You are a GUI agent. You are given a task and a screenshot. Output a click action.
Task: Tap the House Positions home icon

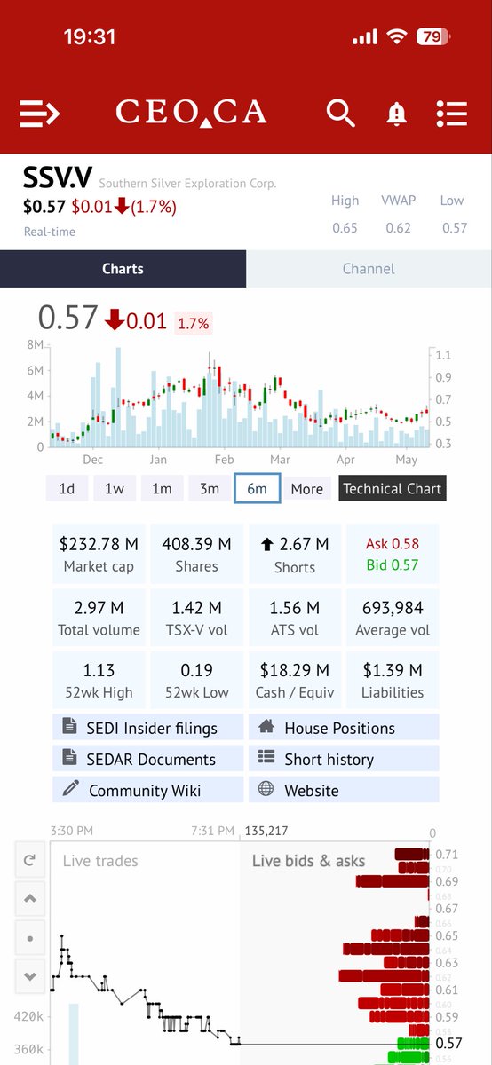(x=266, y=727)
